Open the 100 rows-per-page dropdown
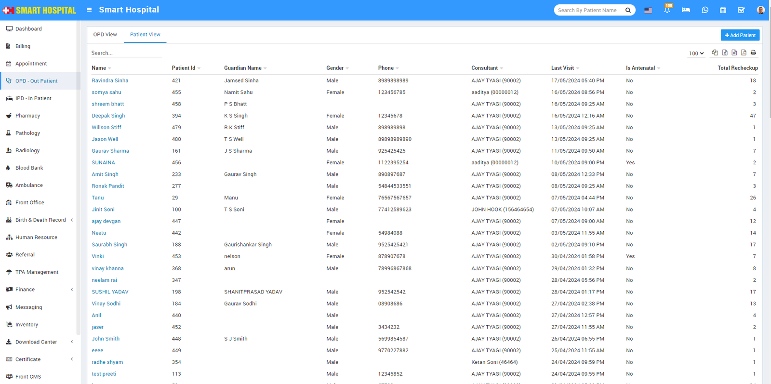 pyautogui.click(x=696, y=53)
